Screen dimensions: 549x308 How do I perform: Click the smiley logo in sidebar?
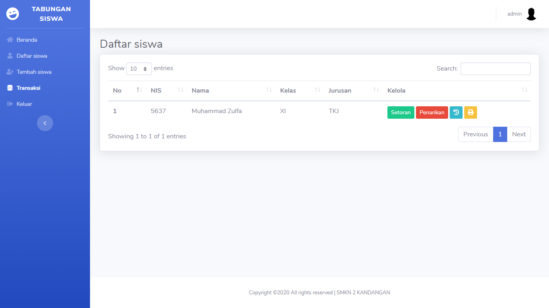[13, 14]
